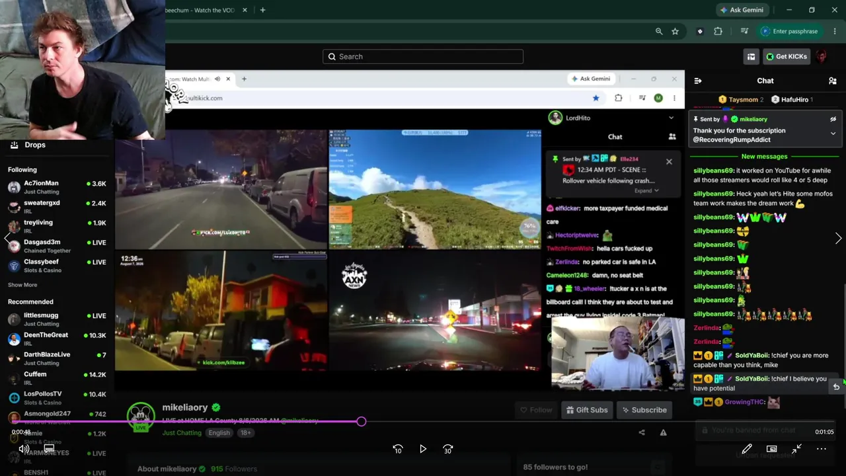
Task: Expand the pinned subscription message chevron
Action: pyautogui.click(x=833, y=134)
